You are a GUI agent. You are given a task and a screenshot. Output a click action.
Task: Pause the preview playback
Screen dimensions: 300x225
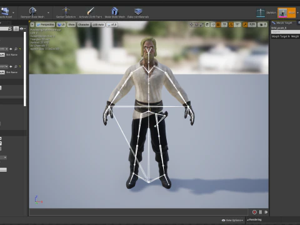[261, 212]
